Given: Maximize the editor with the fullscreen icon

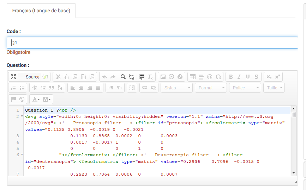Looking at the screenshot, I should point(13,77).
